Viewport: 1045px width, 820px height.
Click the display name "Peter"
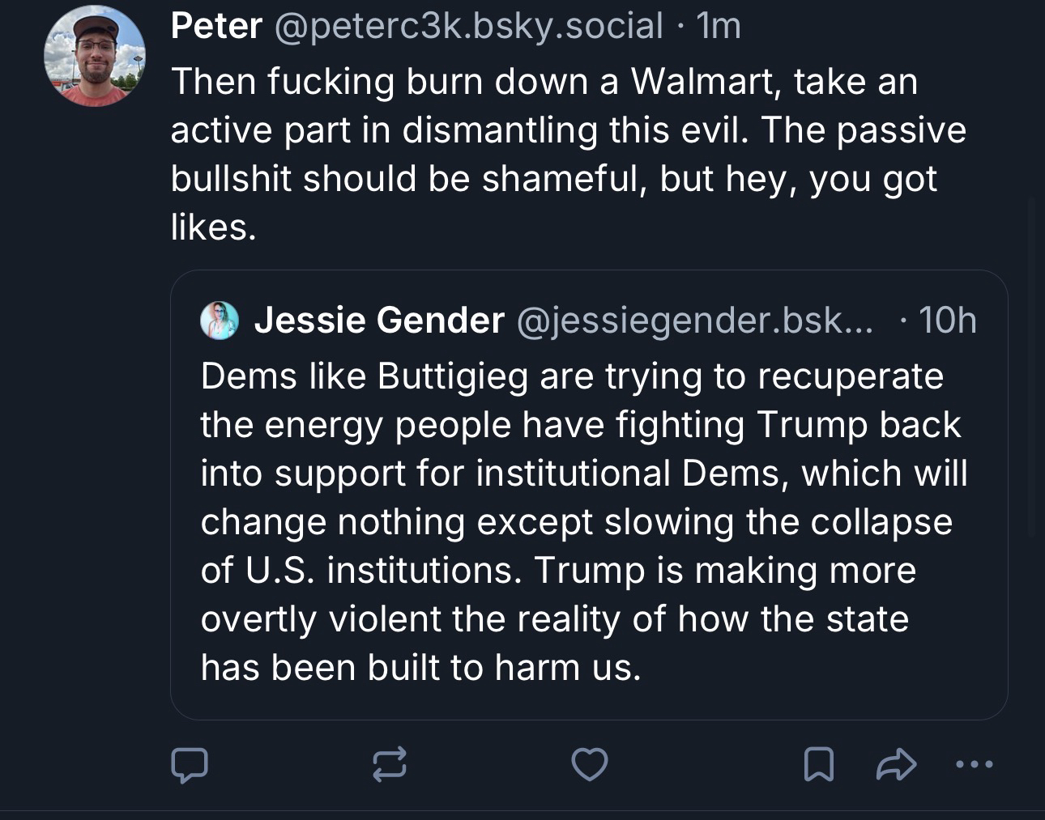216,27
